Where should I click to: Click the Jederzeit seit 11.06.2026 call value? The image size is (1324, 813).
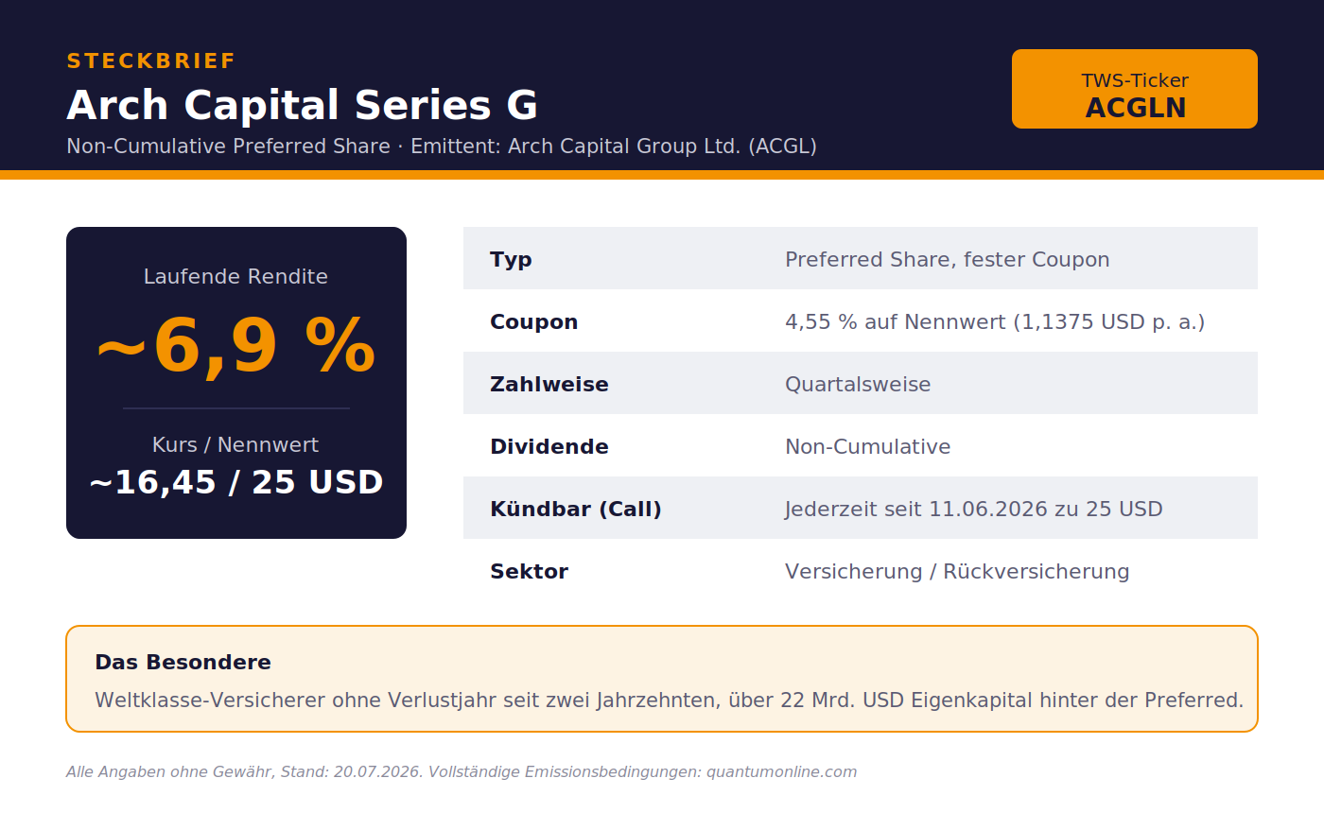(x=974, y=509)
